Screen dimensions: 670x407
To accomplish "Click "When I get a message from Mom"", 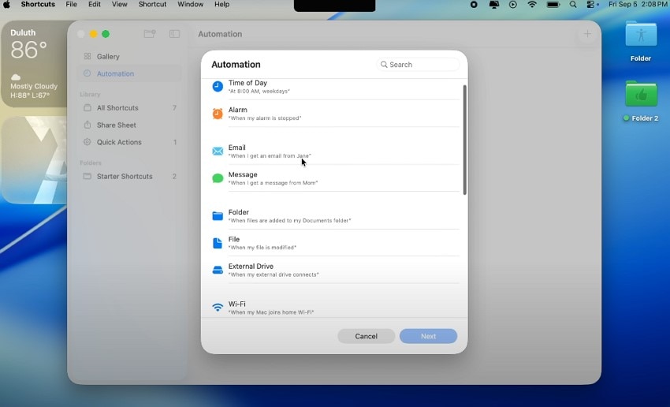I will click(273, 182).
